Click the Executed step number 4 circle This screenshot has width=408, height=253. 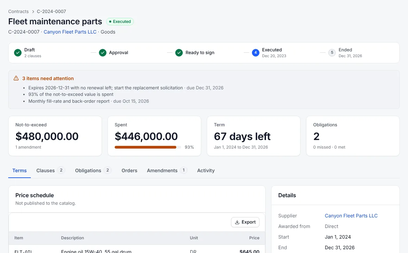256,53
